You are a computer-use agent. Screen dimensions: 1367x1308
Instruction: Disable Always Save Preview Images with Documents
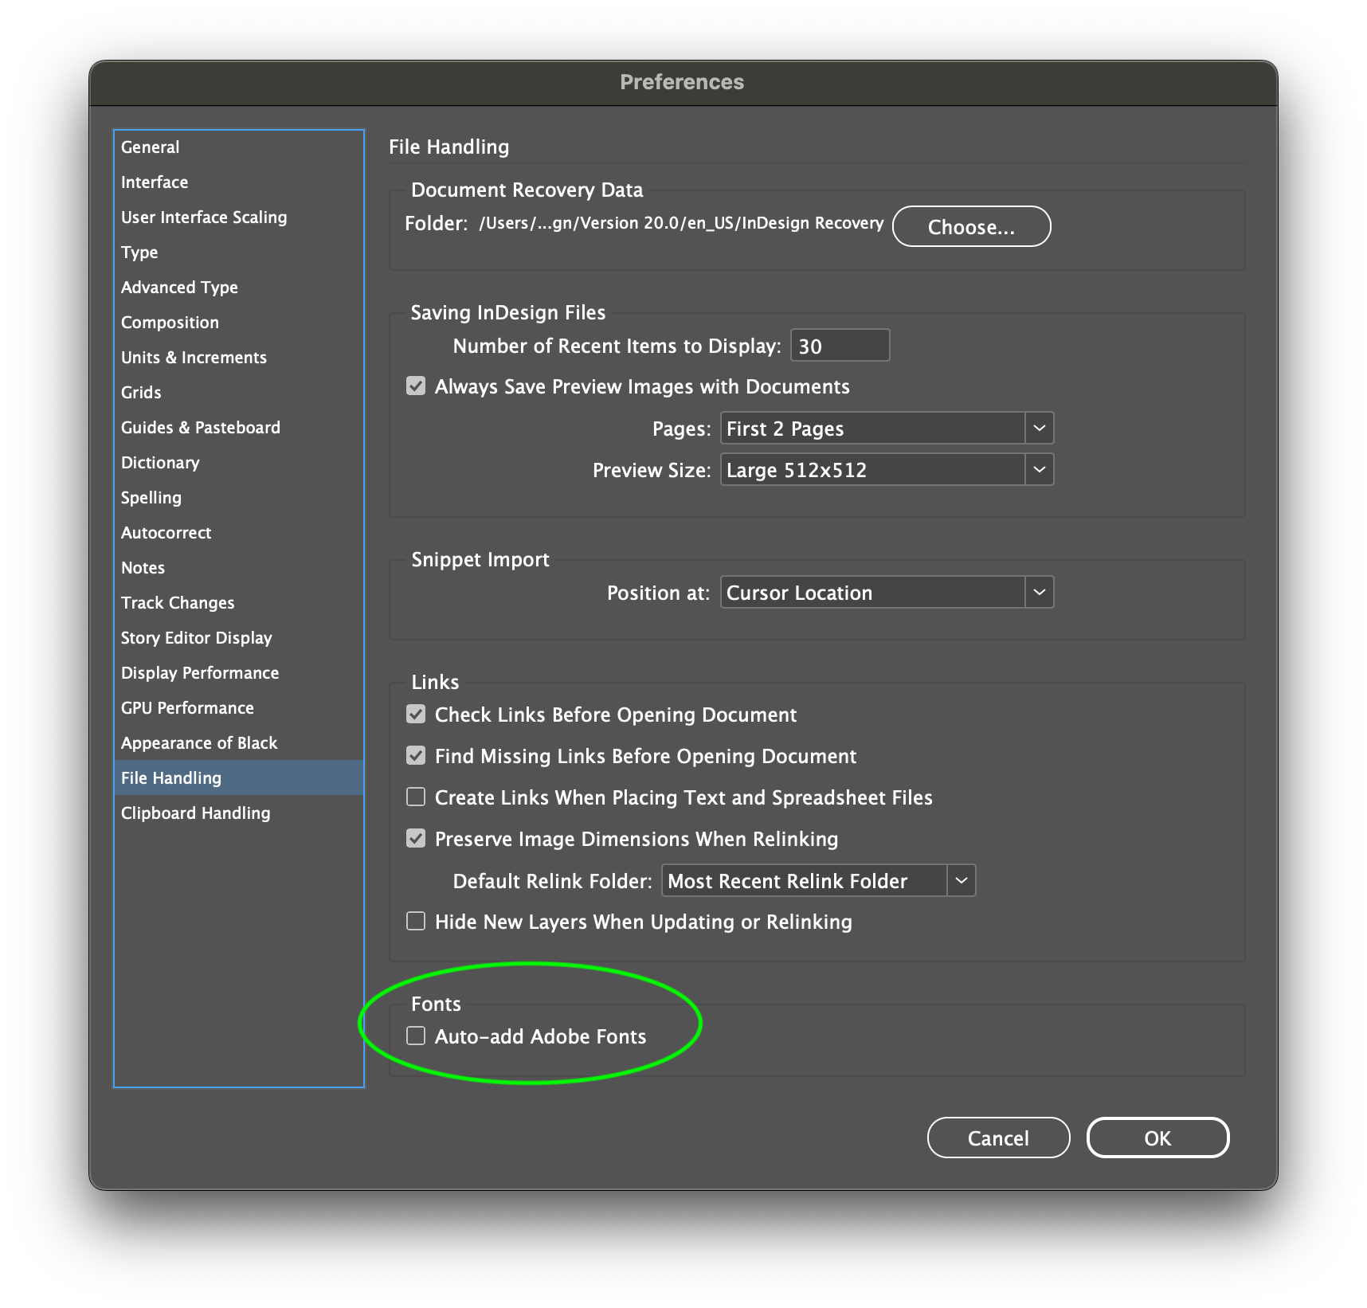pyautogui.click(x=416, y=386)
